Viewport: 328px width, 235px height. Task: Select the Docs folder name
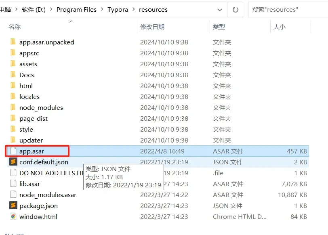(x=27, y=75)
